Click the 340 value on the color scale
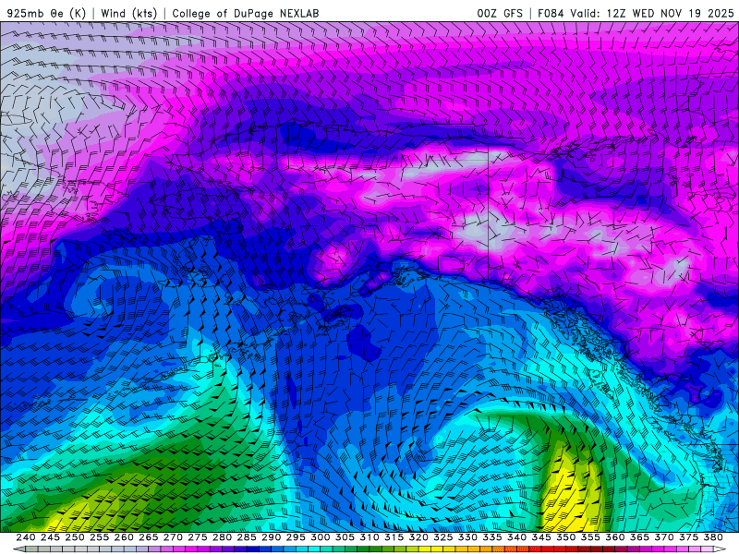Image resolution: width=739 pixels, height=554 pixels. click(516, 537)
